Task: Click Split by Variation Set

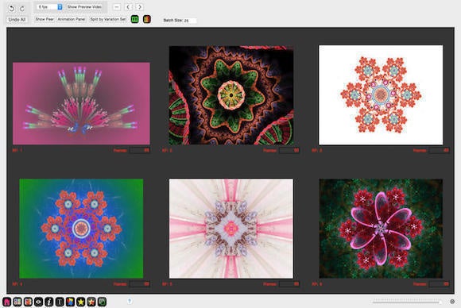Action: [108, 19]
